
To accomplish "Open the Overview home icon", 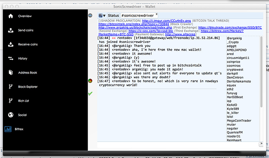I will [11, 16].
